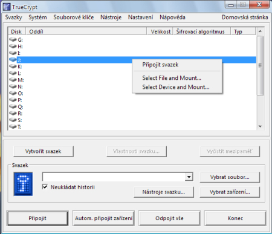Select the G: drive row label
Image resolution: width=272 pixels, height=234 pixels.
[x=20, y=40]
